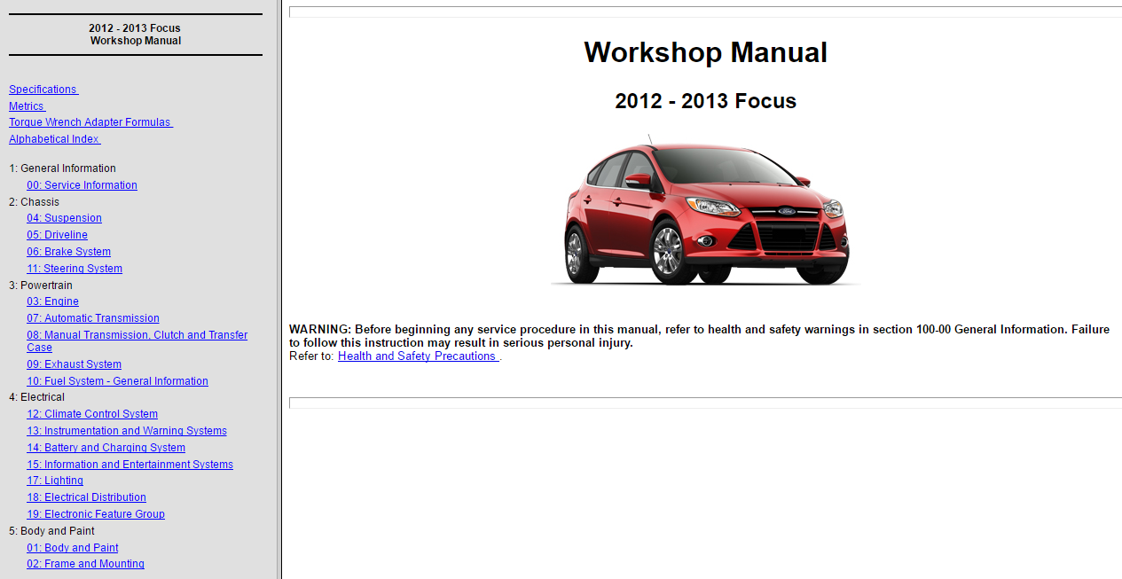This screenshot has width=1122, height=579.
Task: Open 02: Frame and Mounting section
Action: 85,564
